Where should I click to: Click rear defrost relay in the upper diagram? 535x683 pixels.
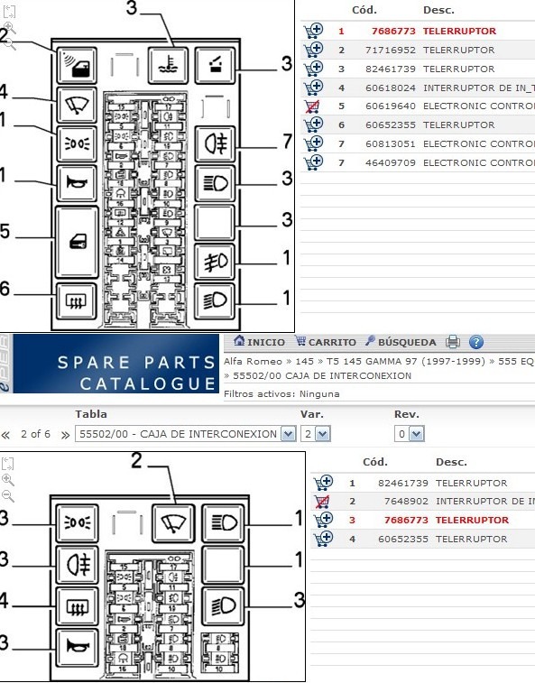pyautogui.click(x=77, y=300)
